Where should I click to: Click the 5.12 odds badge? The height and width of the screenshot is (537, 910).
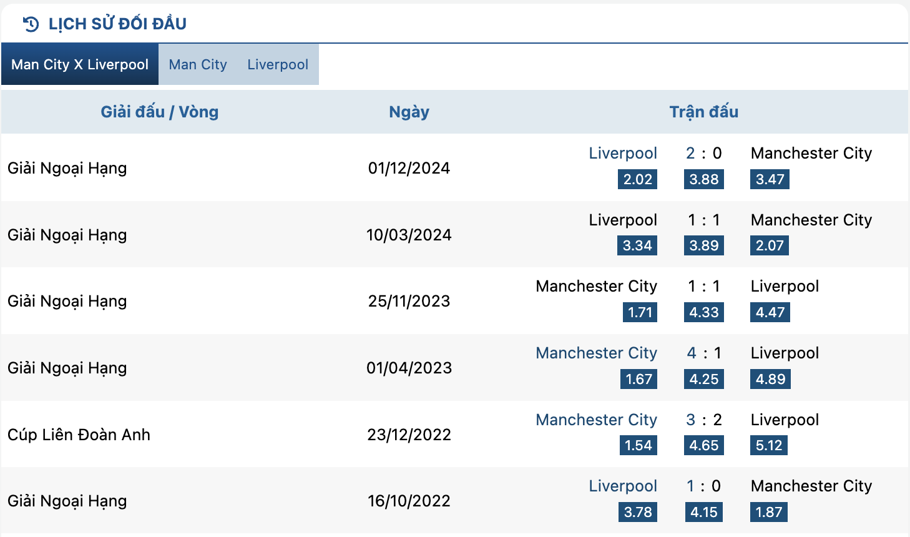(x=768, y=445)
